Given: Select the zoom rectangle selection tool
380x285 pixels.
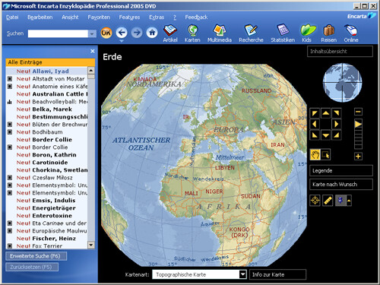Looking at the screenshot, I should pos(325,154).
